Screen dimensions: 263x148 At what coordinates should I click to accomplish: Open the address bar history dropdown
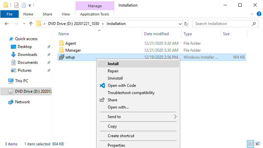coord(180,24)
